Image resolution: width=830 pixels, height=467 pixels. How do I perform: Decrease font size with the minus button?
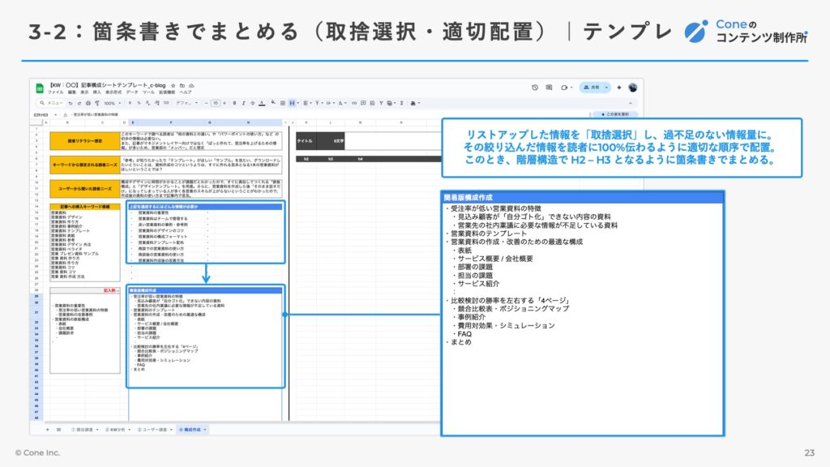(x=207, y=103)
